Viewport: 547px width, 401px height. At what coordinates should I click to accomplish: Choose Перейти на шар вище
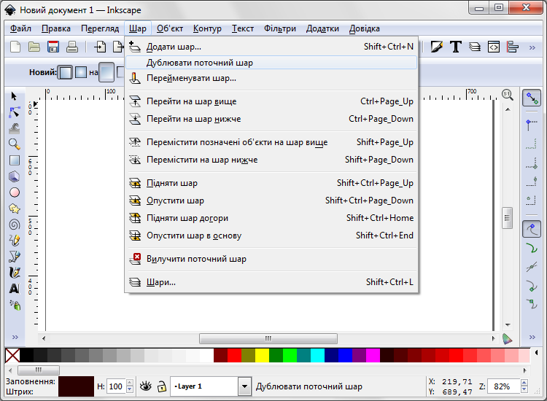click(x=271, y=101)
